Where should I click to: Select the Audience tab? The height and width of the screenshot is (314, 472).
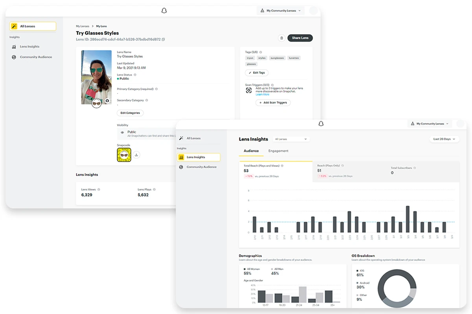[x=251, y=151]
